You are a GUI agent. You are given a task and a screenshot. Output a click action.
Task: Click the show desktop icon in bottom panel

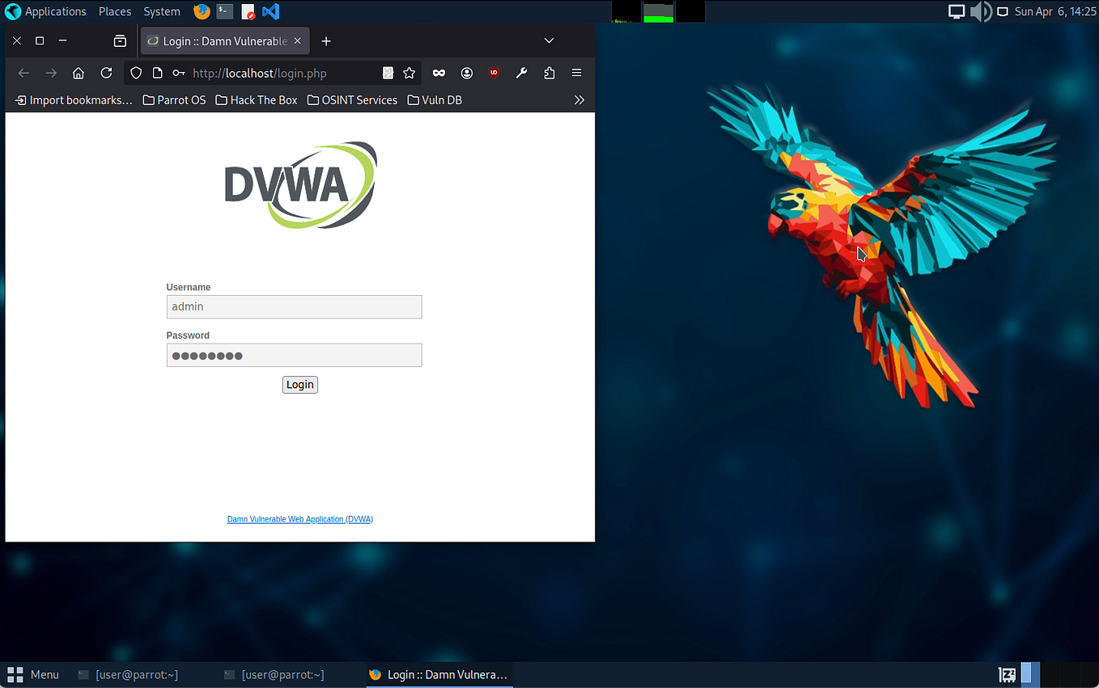[1007, 674]
